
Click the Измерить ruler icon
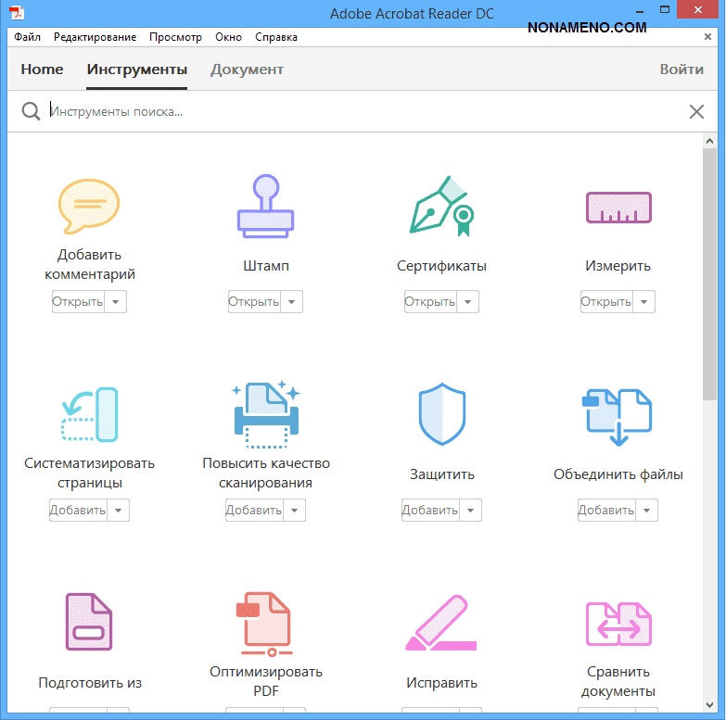(x=618, y=207)
